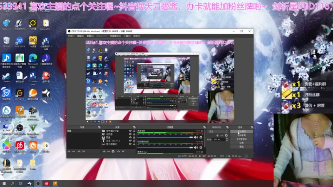Screen dimensions: 333x187
Task: Lock the display capture source
Action: click(x=134, y=144)
